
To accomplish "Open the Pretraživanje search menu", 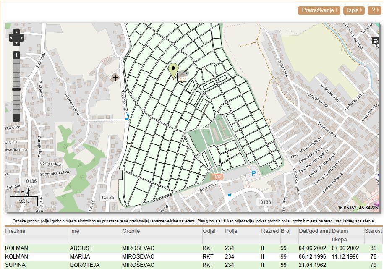I will 319,10.
